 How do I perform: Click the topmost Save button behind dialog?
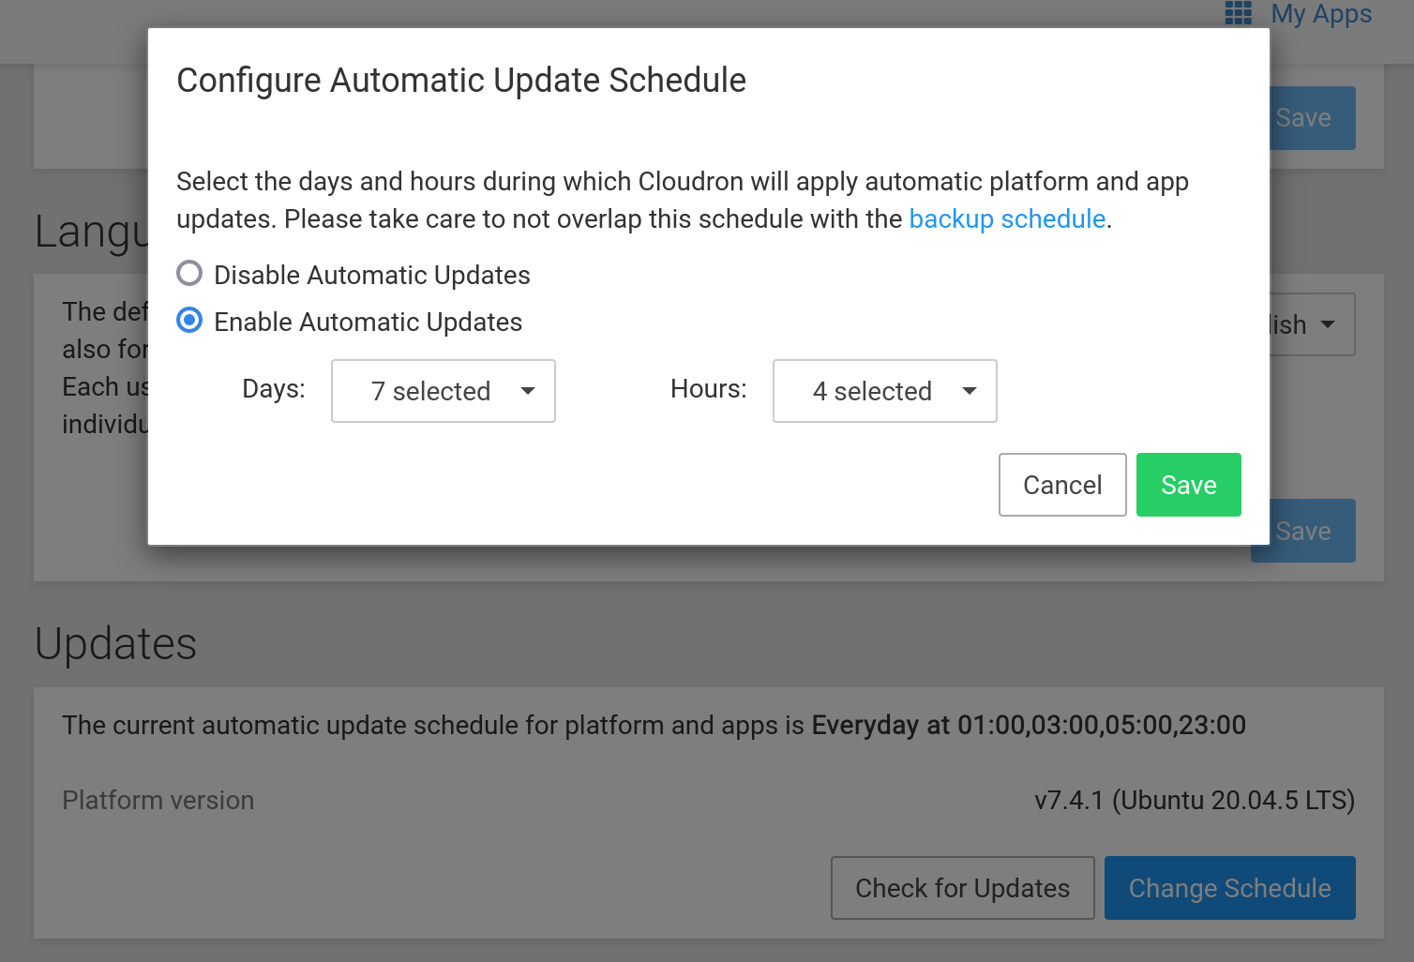1313,118
